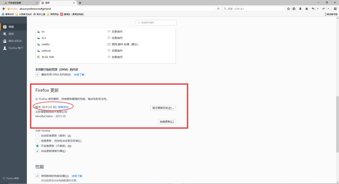This screenshot has height=184, width=339.
Task: Click the Firefox identity icon in address bar
Action: click(x=13, y=9)
